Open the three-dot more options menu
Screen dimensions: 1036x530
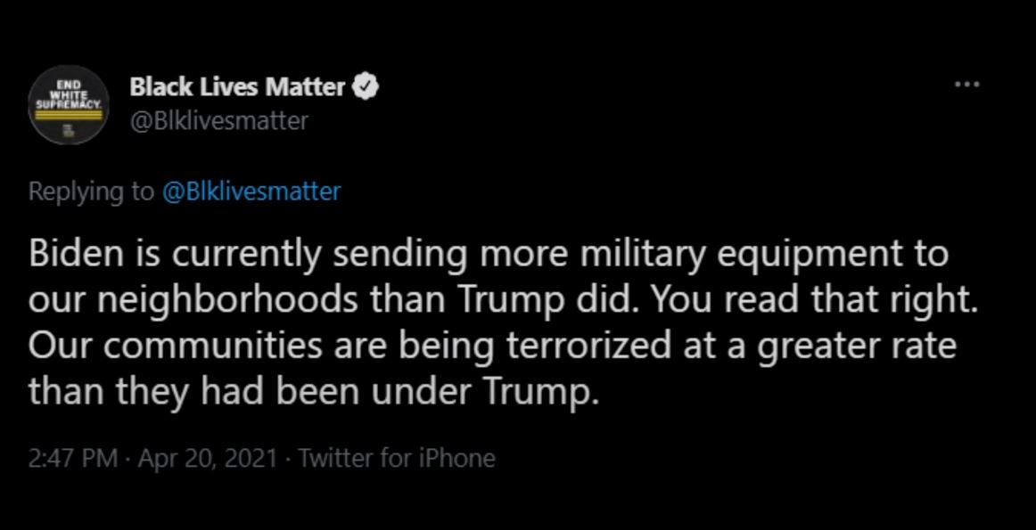pyautogui.click(x=967, y=85)
